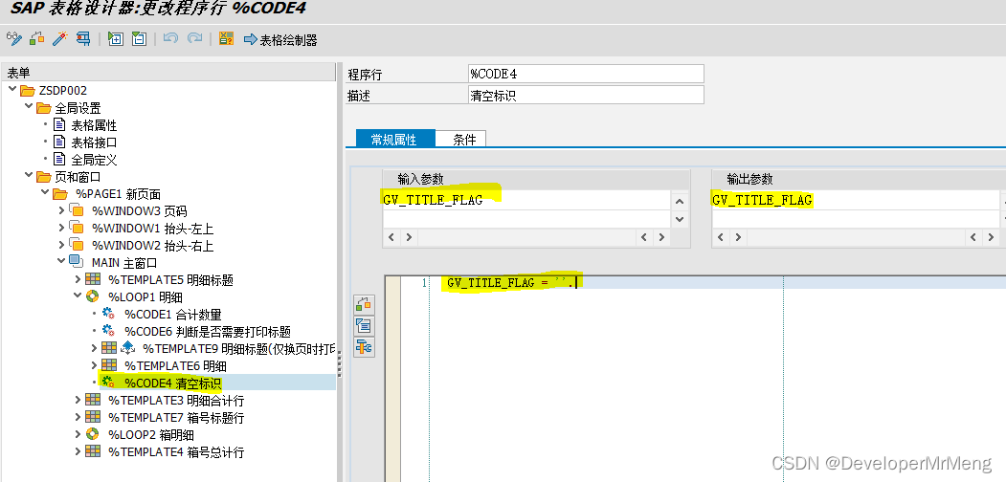Collapse the 全局设置 folder
The width and height of the screenshot is (1006, 482).
pos(28,107)
